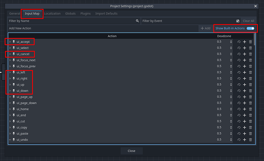
Task: Expand the ui_down action row
Action: point(10,91)
